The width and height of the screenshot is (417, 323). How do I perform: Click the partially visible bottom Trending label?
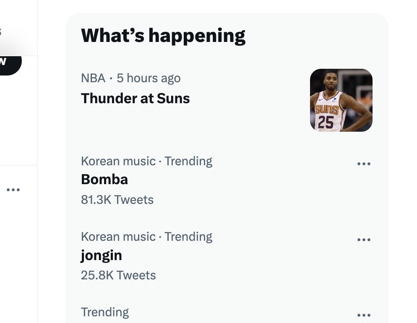[105, 312]
